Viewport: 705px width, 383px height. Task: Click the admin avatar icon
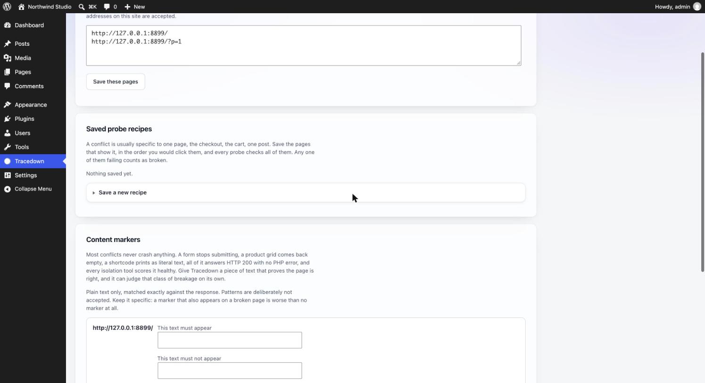click(x=697, y=7)
